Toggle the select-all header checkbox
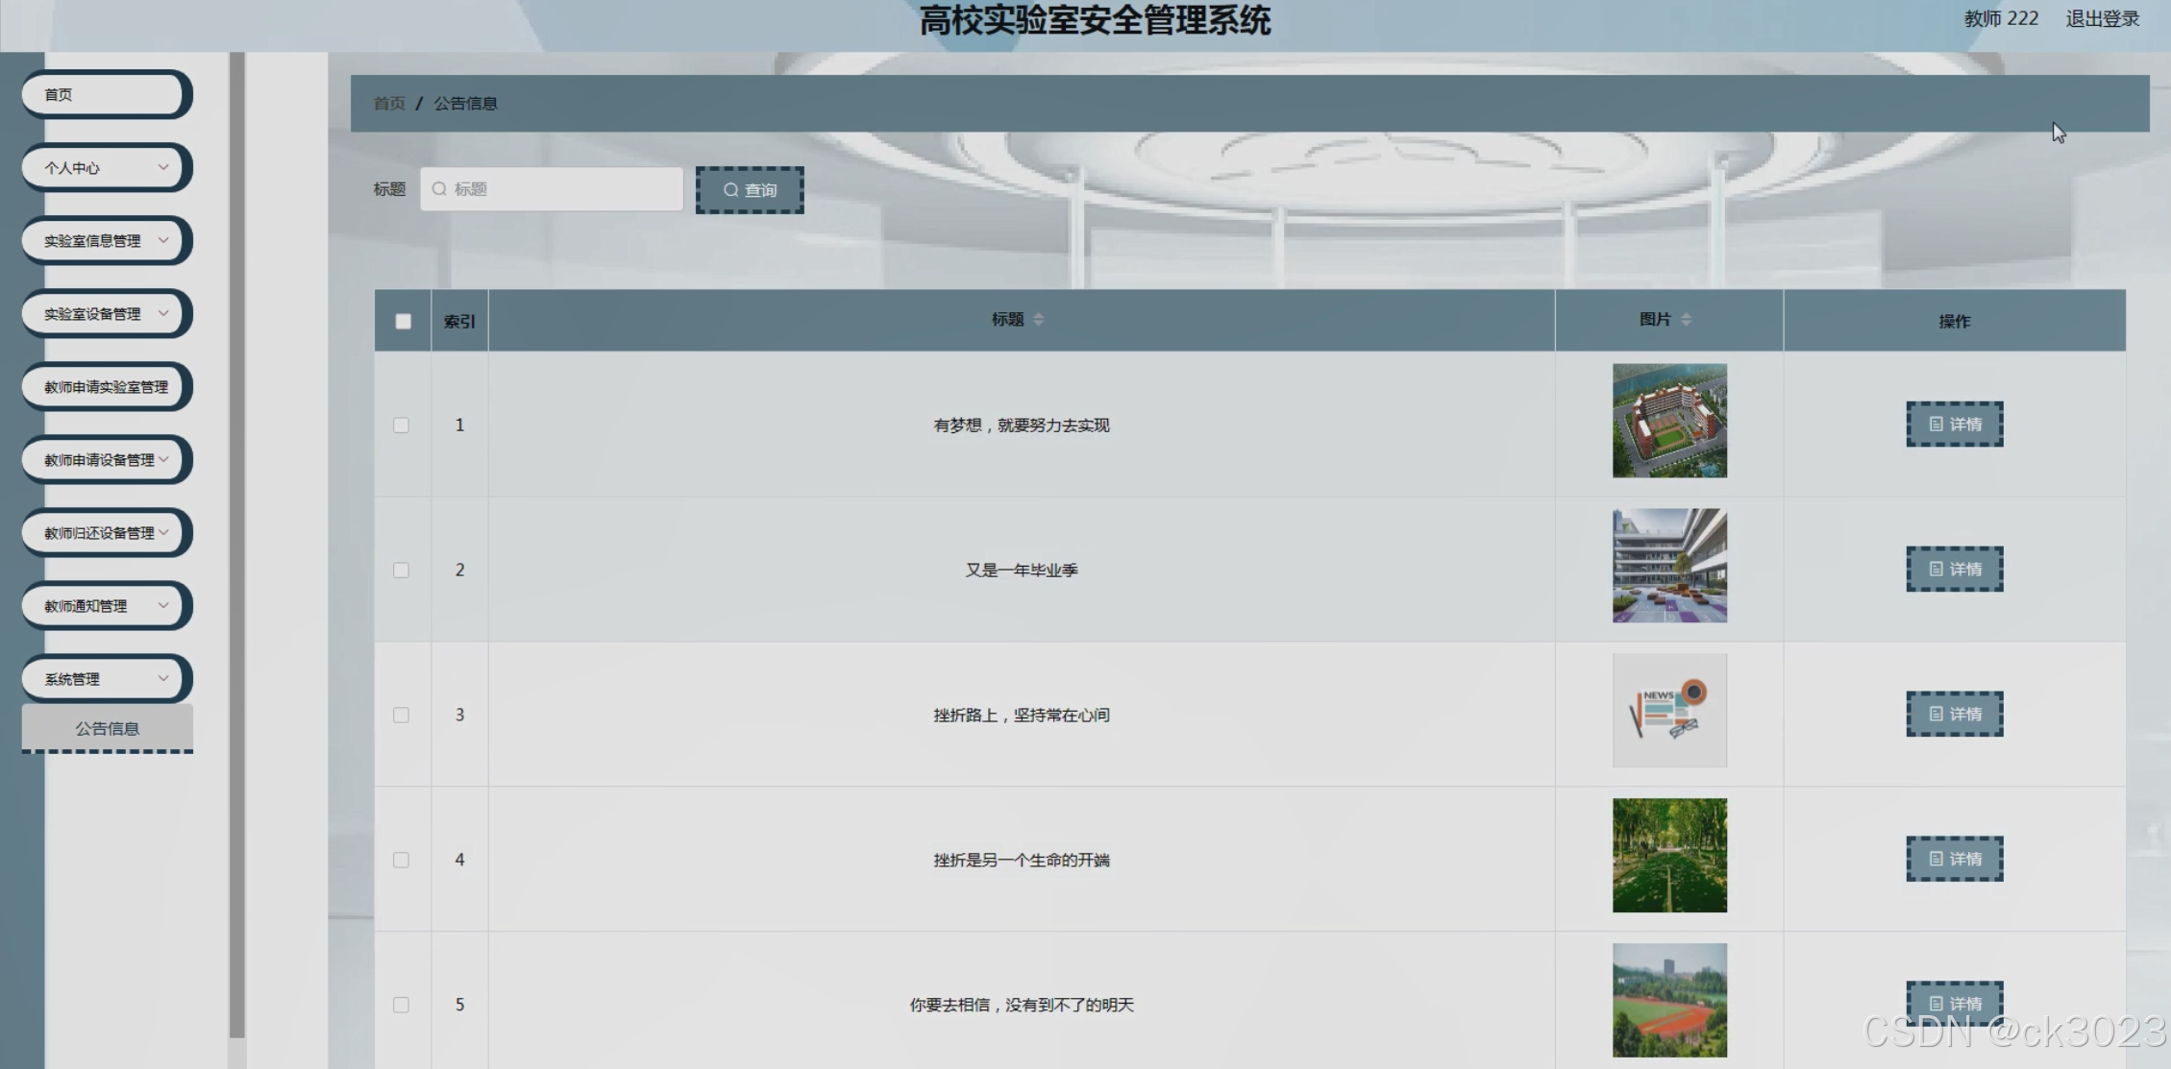Viewport: 2171px width, 1069px height. click(x=403, y=322)
